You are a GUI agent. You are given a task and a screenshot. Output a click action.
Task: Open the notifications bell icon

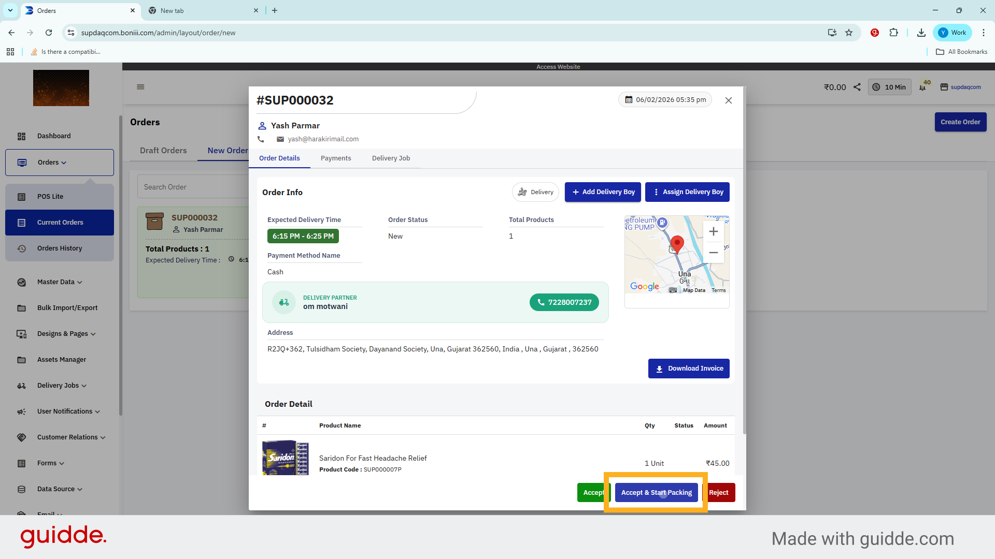pyautogui.click(x=922, y=87)
